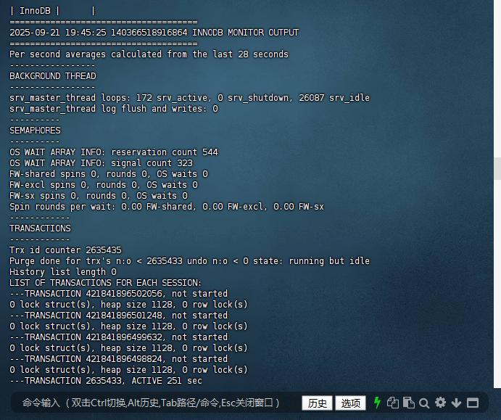Open search with the magnifier icon
This screenshot has height=420, width=501.
click(x=424, y=403)
